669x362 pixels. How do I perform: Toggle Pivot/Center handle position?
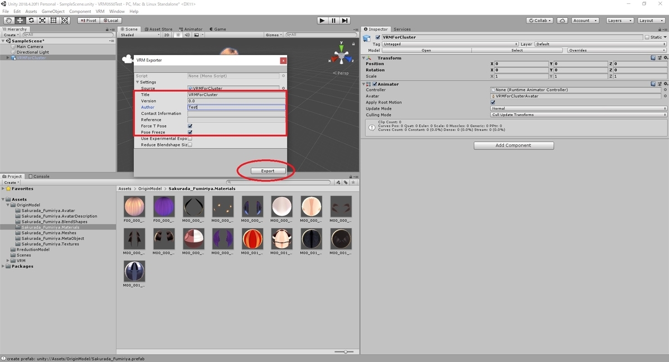[88, 21]
